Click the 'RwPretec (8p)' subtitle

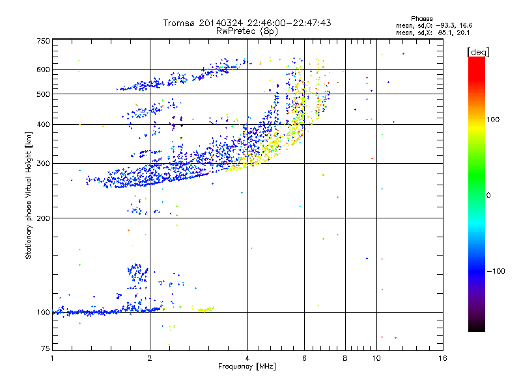pyautogui.click(x=247, y=31)
